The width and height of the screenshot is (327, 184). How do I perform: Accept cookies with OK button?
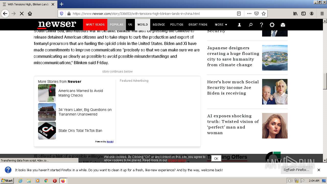216,159
